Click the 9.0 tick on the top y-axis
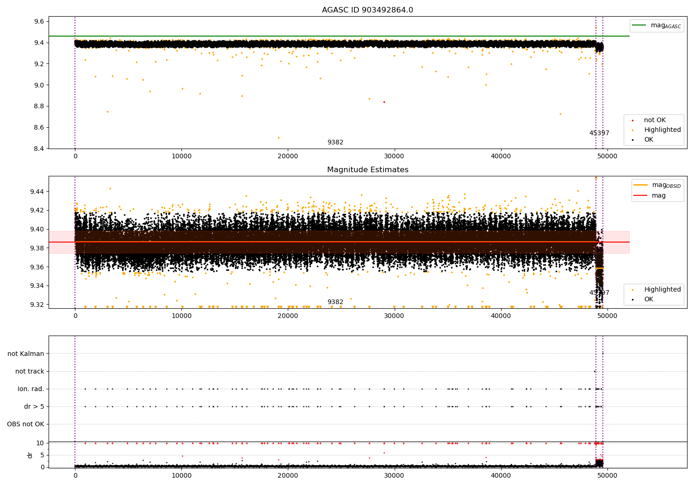694x486 pixels. [x=39, y=85]
